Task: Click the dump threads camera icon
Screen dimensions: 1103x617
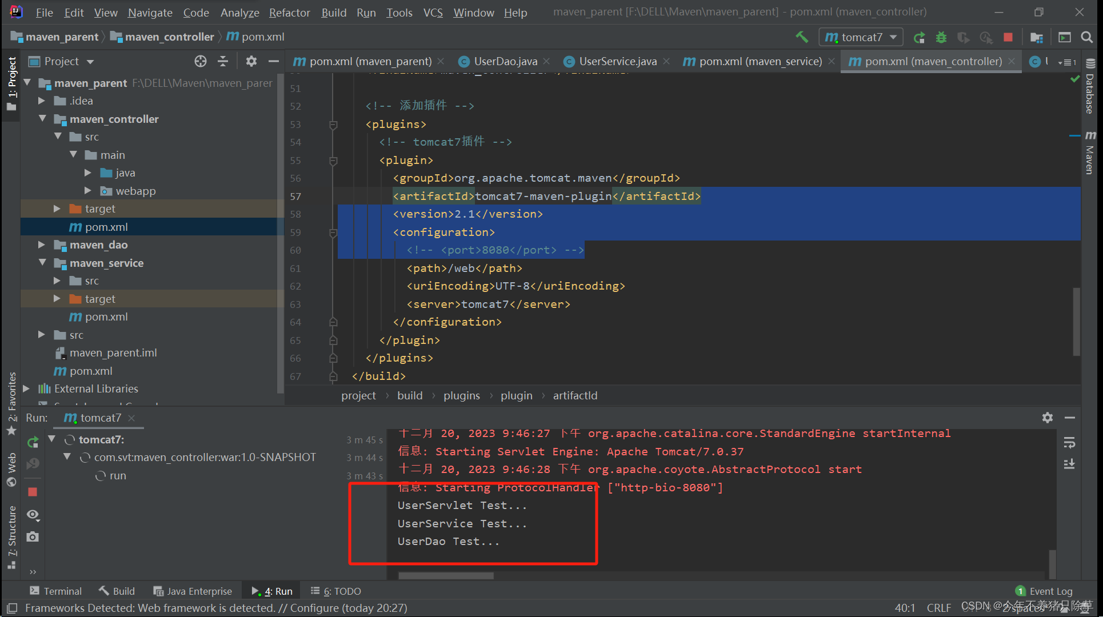Action: point(33,537)
